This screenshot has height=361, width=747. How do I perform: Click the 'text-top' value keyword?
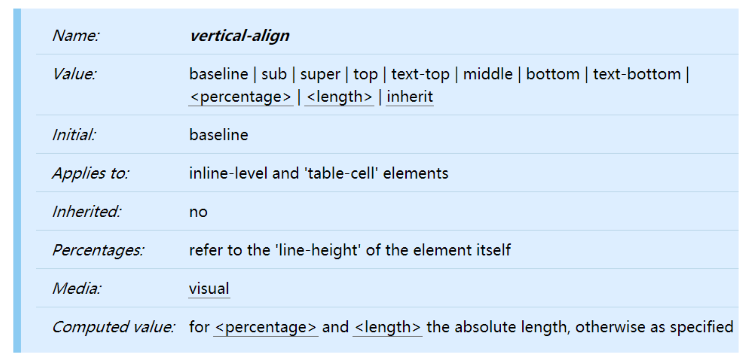click(420, 75)
